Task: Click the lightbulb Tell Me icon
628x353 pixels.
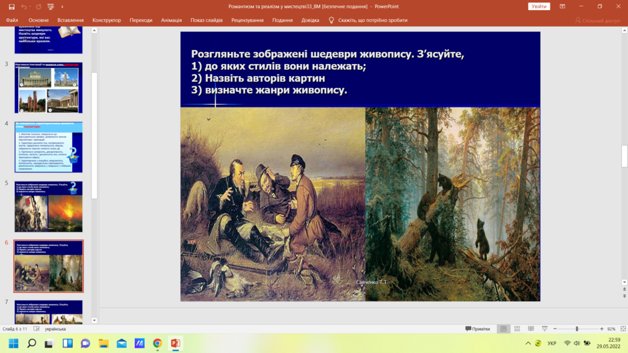Action: point(331,20)
